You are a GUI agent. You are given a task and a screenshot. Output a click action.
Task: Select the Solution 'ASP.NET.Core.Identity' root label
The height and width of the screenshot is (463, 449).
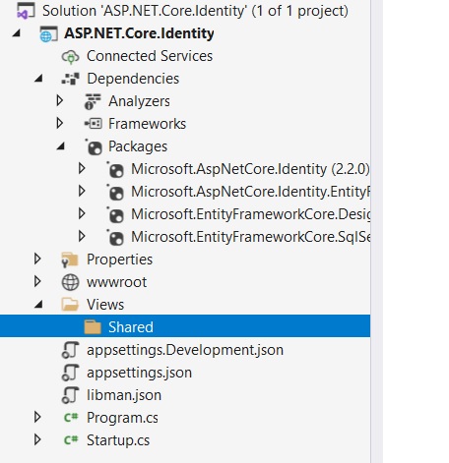(195, 11)
